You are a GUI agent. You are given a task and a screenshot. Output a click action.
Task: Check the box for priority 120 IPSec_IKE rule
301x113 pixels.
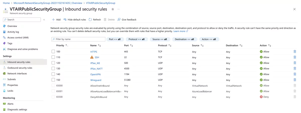pyautogui.click(x=53, y=63)
